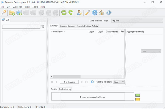Sort by Logoff column header
Viewport: 165px width, 109px height.
[x=100, y=32]
